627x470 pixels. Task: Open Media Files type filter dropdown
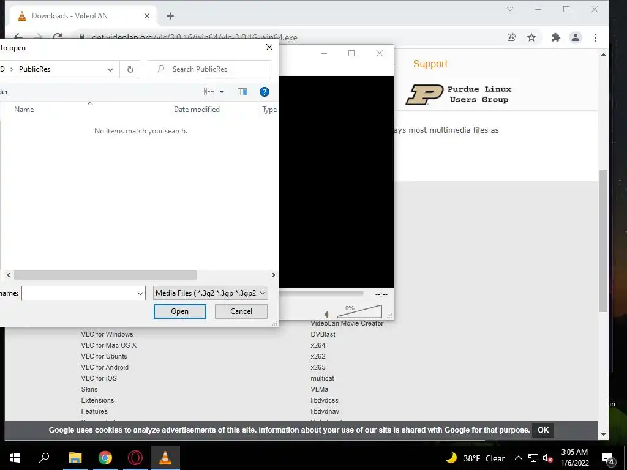tap(211, 293)
